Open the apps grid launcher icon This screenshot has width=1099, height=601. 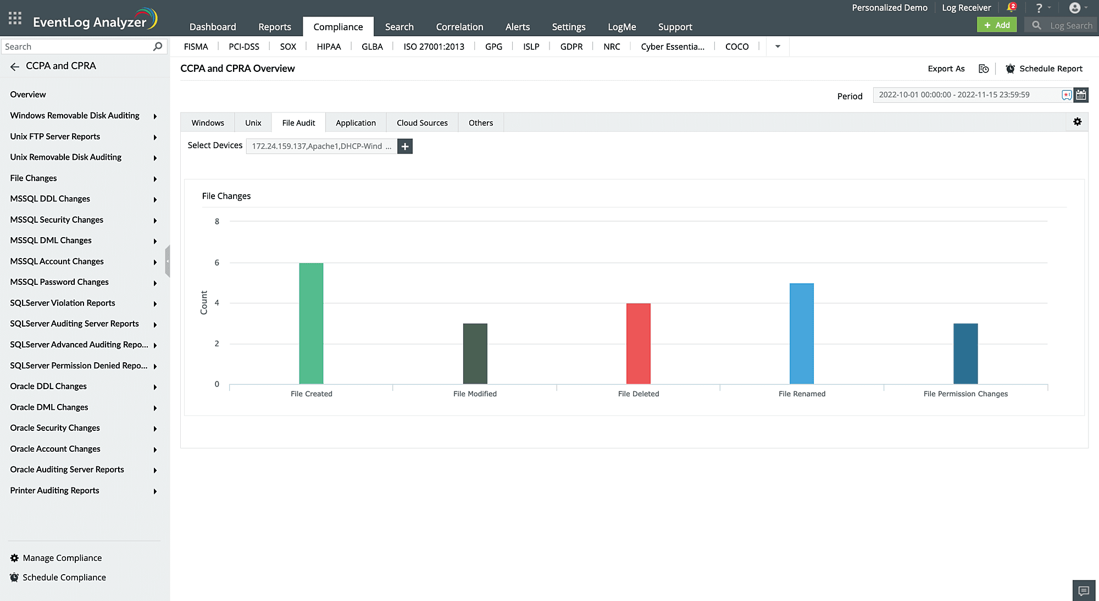tap(15, 18)
